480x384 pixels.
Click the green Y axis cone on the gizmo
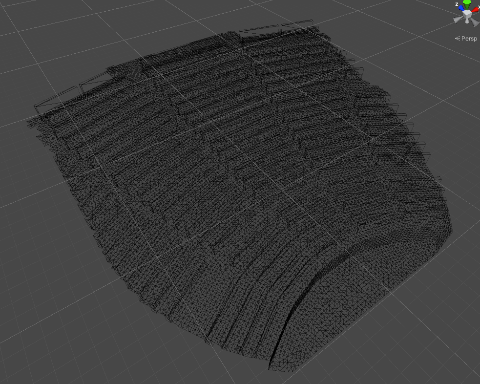tap(467, 4)
